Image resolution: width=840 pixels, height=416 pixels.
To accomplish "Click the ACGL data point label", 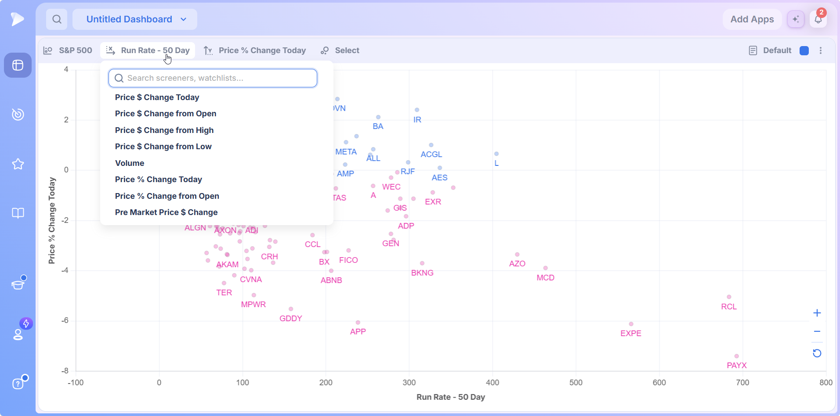I will pyautogui.click(x=431, y=154).
